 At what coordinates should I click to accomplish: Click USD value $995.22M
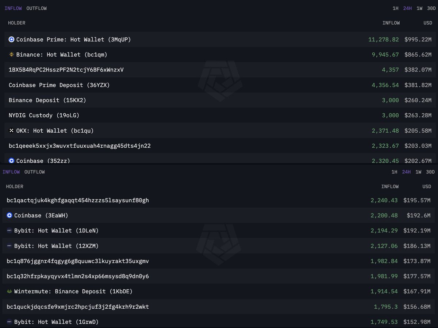coord(418,39)
